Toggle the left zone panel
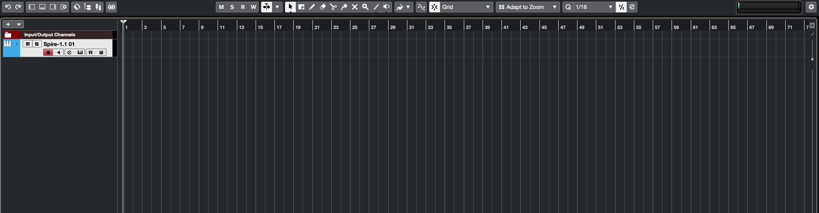 [x=32, y=7]
